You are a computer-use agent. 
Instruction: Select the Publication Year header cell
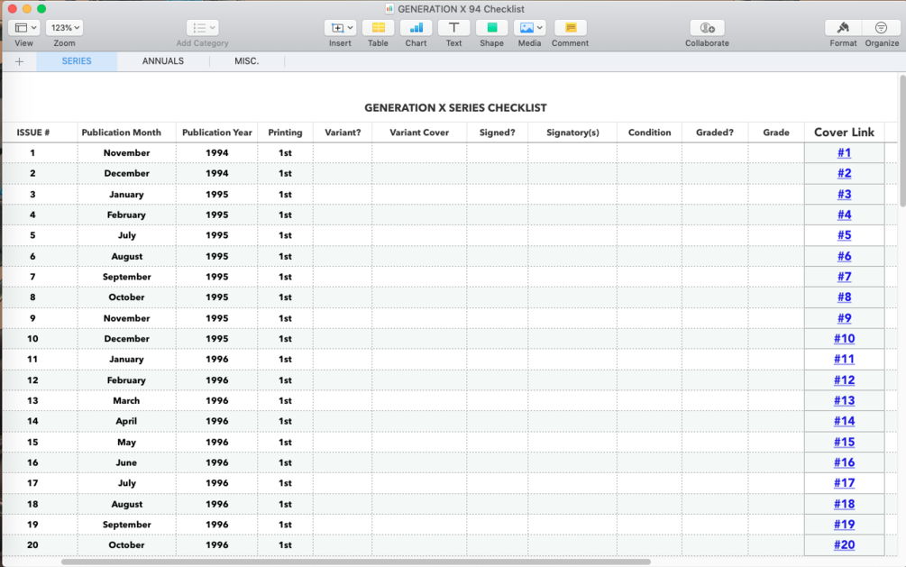[x=216, y=133]
